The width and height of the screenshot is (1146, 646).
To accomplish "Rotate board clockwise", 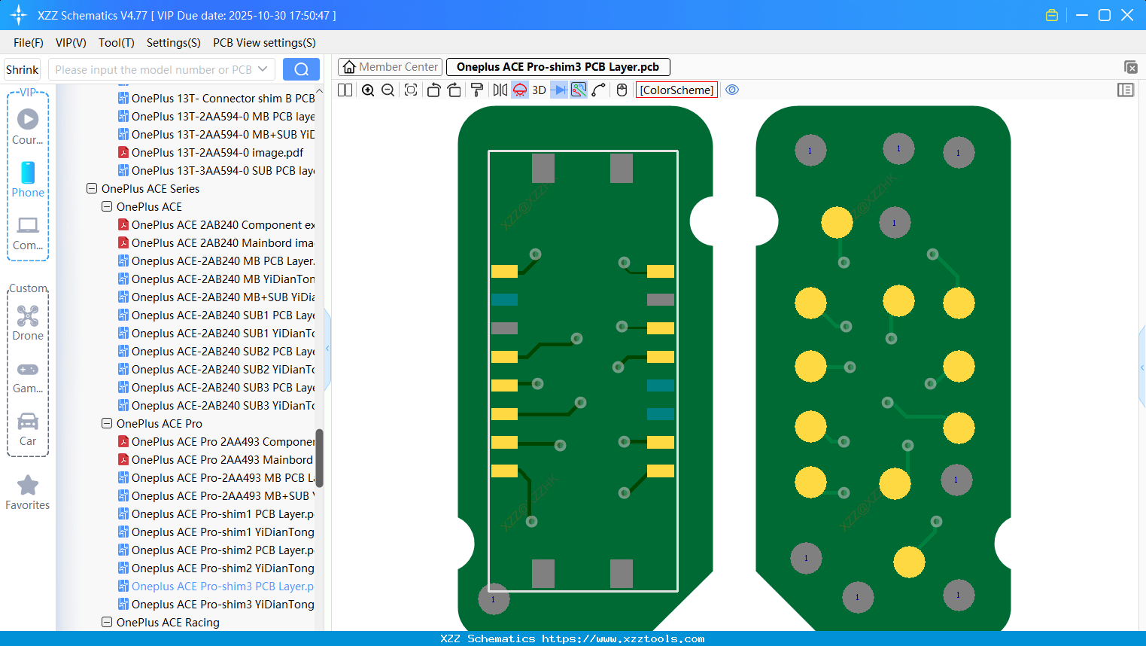I will (x=454, y=90).
